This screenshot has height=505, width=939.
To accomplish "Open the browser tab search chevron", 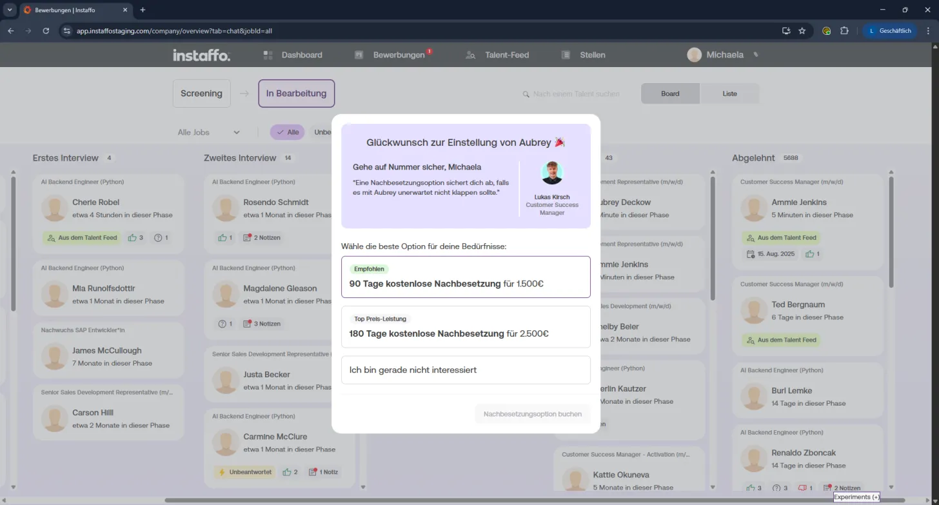I will 9,10.
